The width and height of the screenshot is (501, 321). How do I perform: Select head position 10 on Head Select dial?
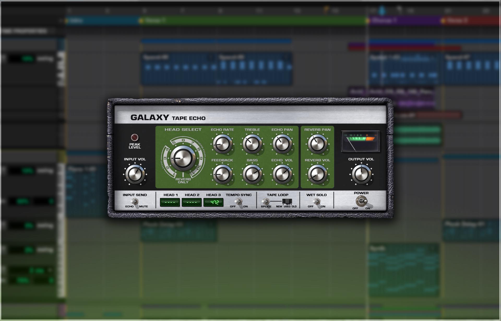199,168
